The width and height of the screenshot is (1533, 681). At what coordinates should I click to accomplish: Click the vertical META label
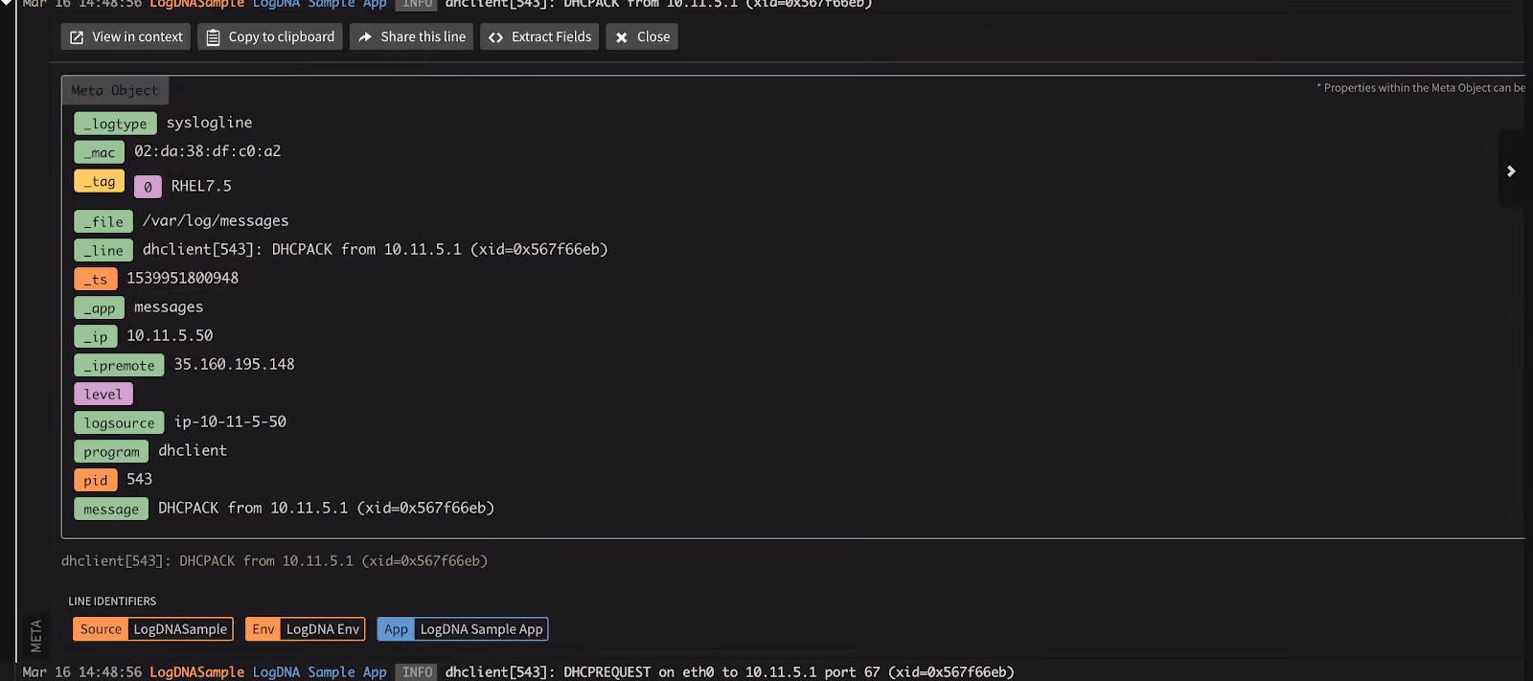[x=36, y=635]
